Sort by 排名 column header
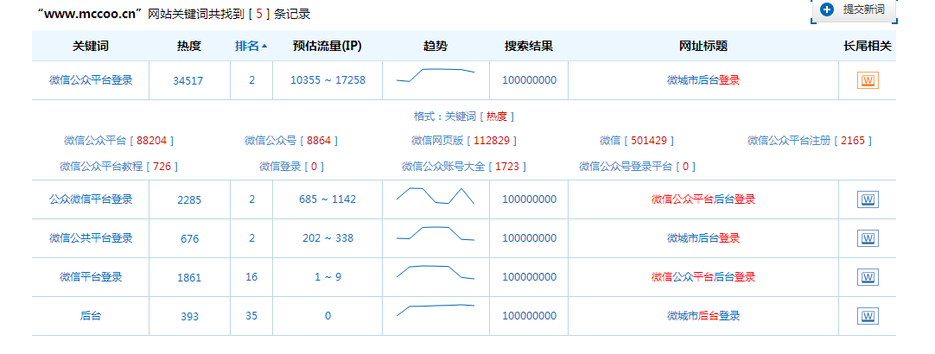The height and width of the screenshot is (354, 935). 251,47
